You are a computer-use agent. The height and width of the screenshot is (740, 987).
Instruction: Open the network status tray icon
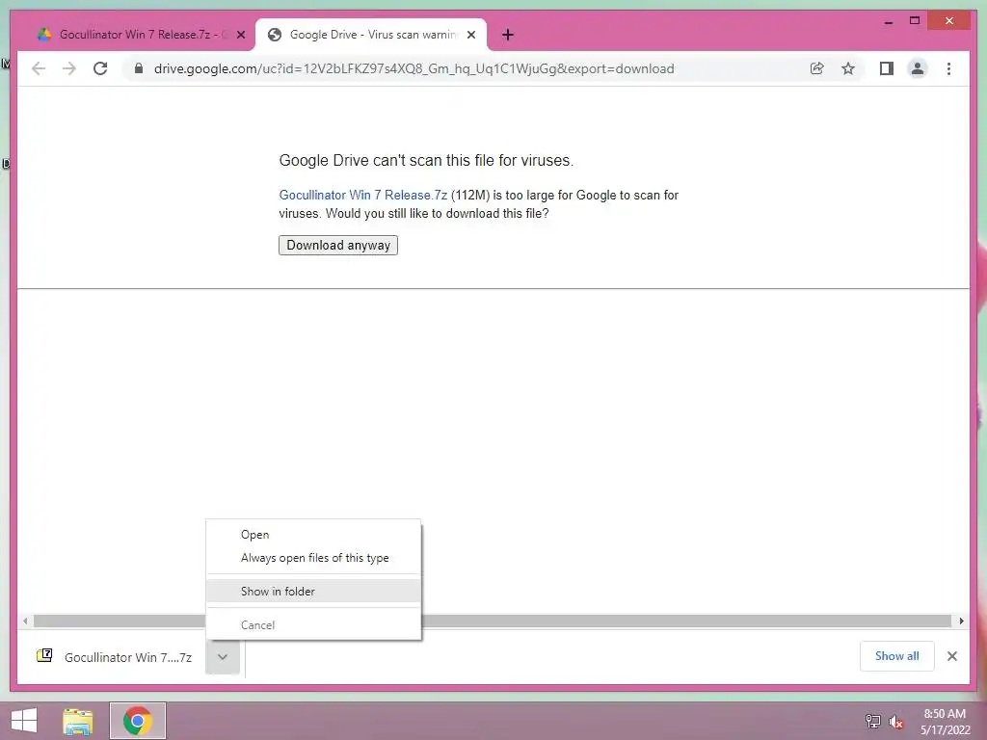[873, 721]
